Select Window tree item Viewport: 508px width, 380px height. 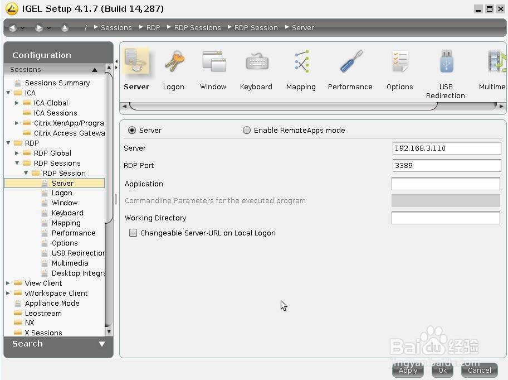65,203
